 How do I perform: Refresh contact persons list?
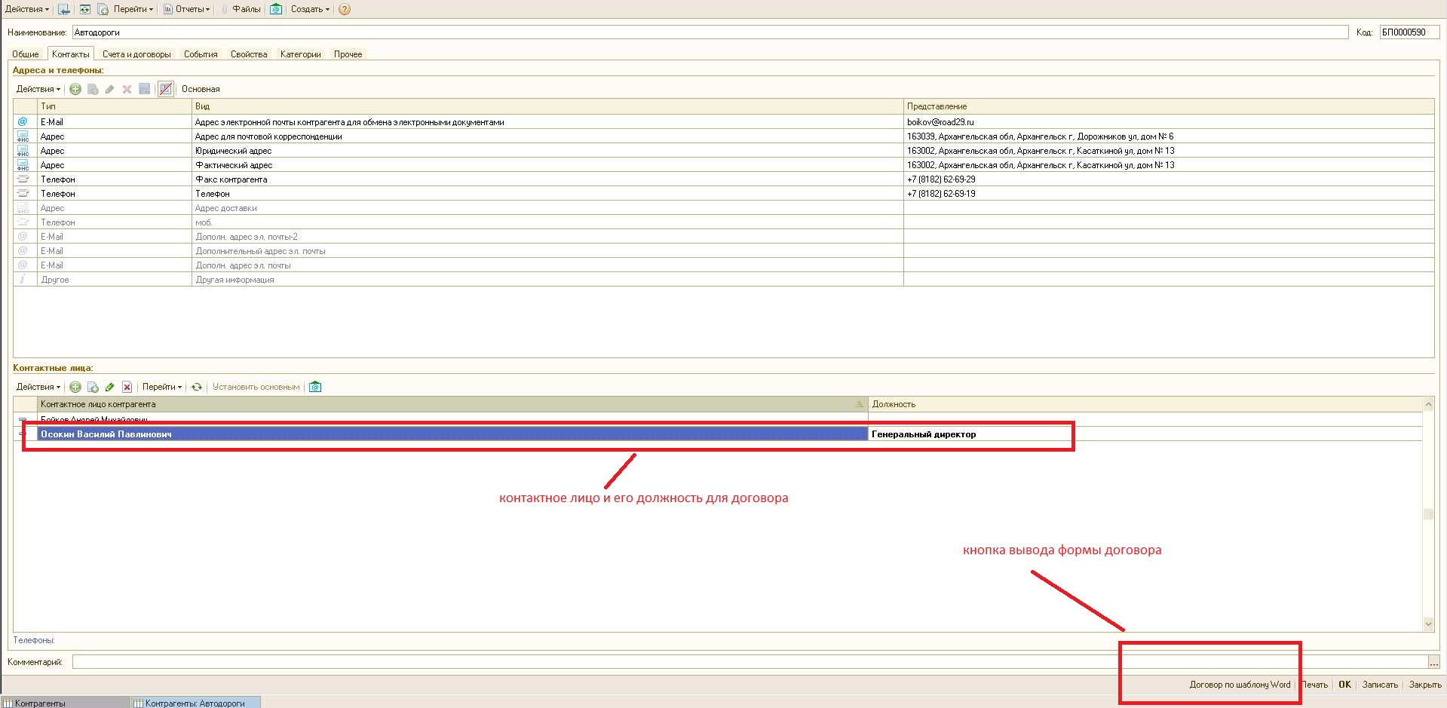point(197,387)
